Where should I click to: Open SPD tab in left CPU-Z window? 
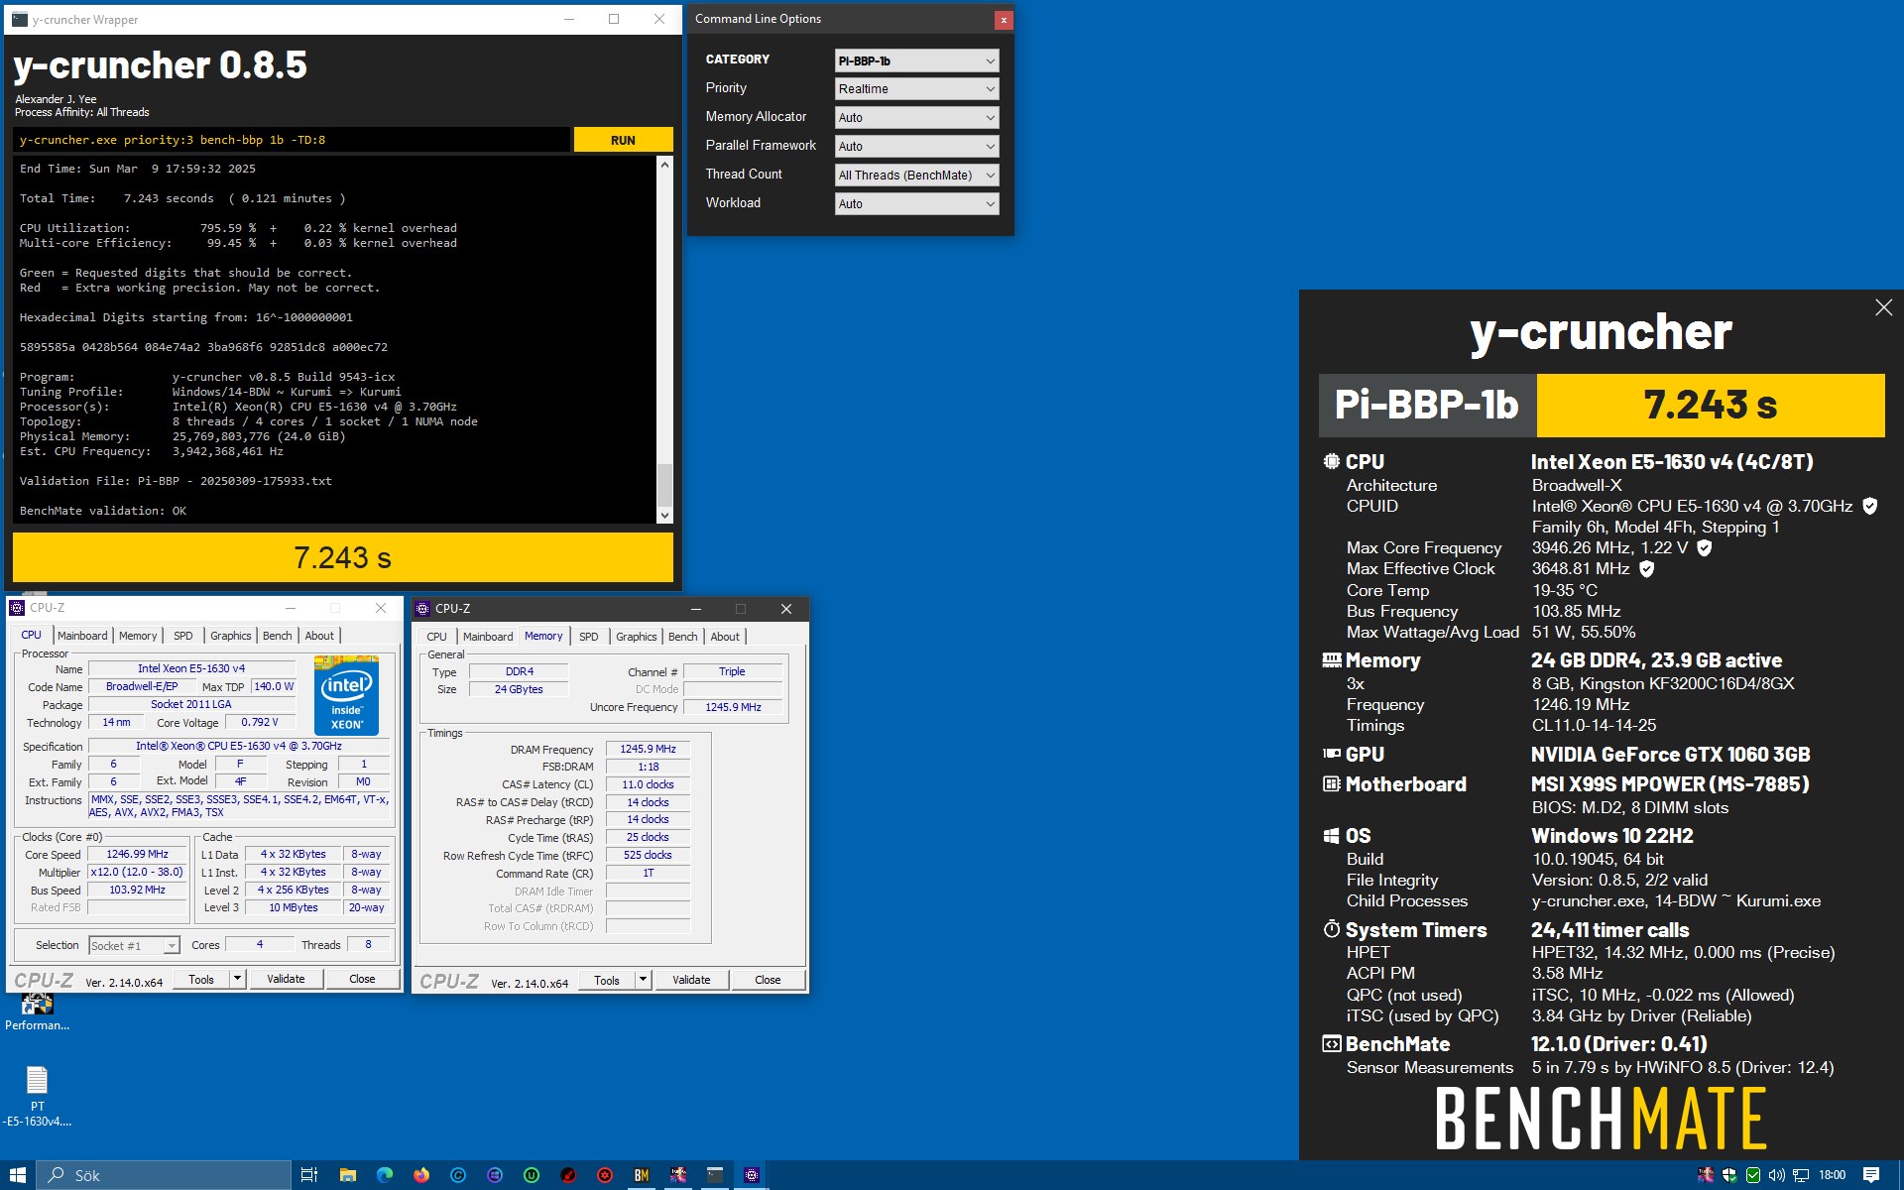click(x=183, y=636)
